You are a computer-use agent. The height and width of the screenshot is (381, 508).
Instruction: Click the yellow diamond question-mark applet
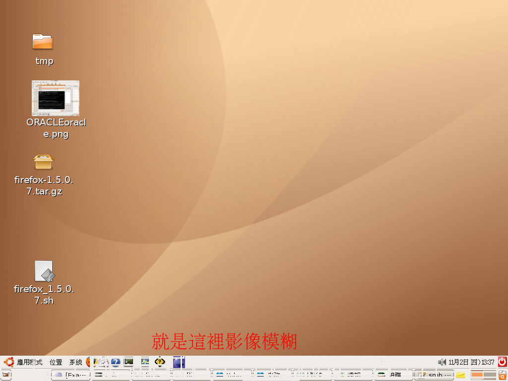coord(160,362)
